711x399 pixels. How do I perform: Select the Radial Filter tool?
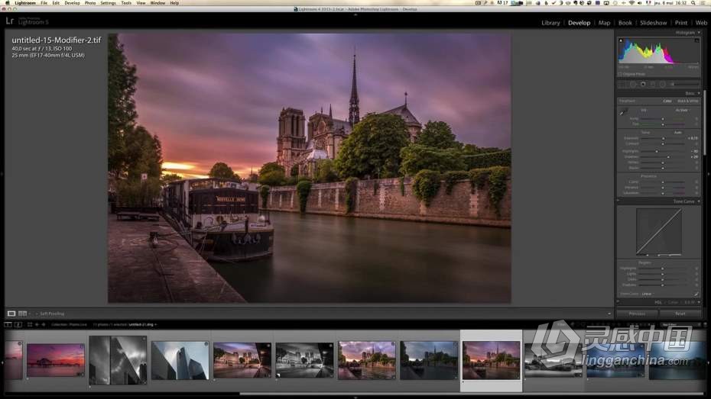pyautogui.click(x=663, y=84)
